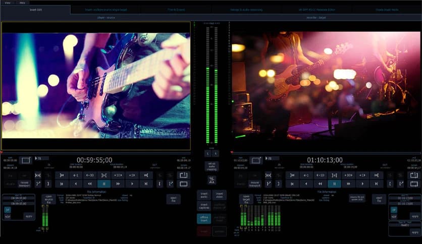Switch to Rewrap & audio Versioning tab
Viewport: 422px width, 244px height.
(x=246, y=10)
